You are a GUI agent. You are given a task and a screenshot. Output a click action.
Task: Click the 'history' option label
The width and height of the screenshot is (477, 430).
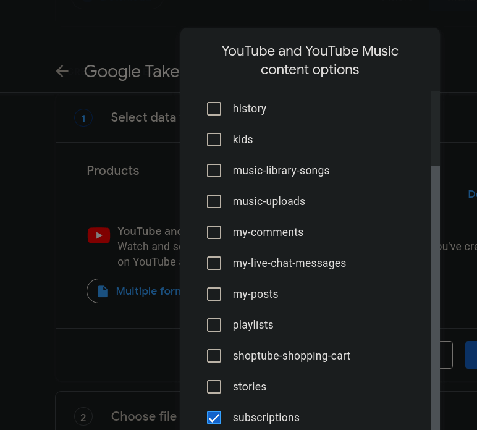coord(250,109)
